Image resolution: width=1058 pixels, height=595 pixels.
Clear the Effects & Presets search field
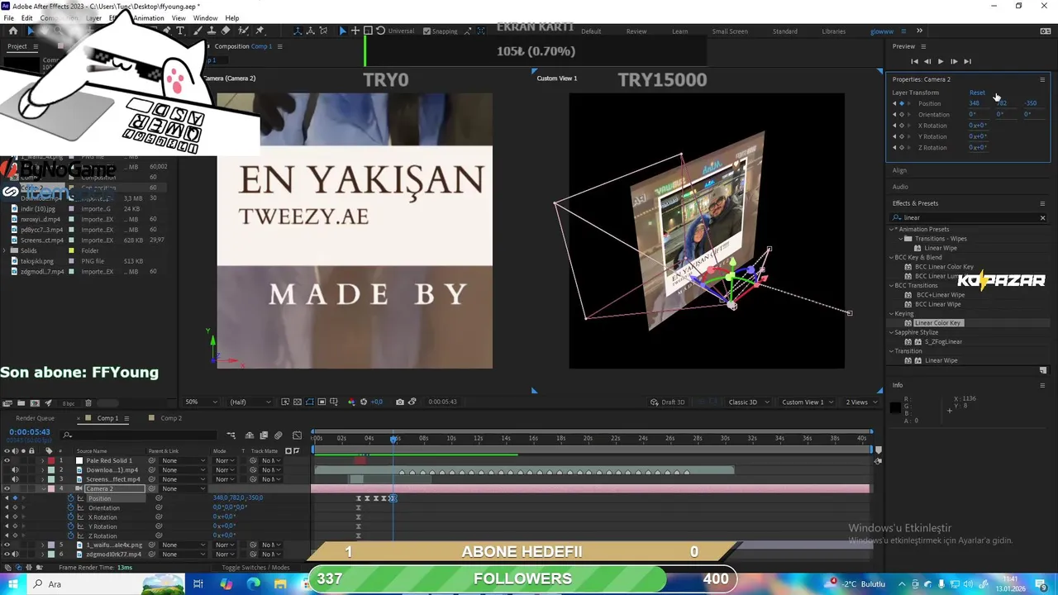1042,218
